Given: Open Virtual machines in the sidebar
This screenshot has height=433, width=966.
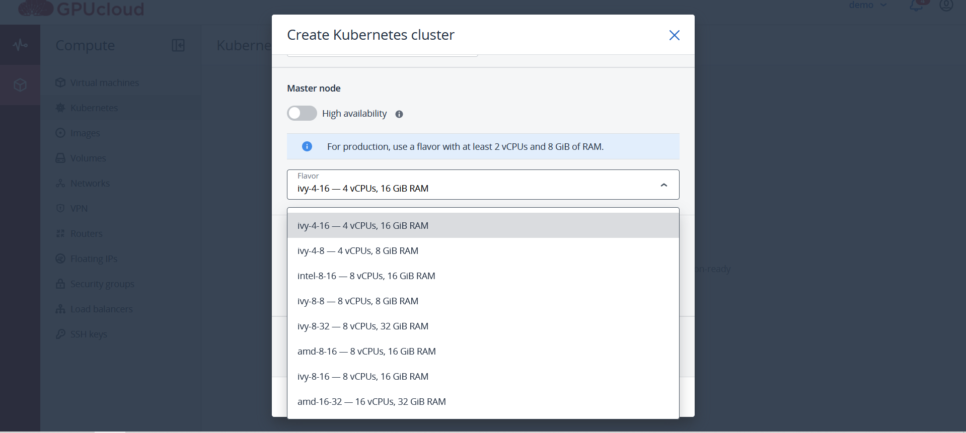Looking at the screenshot, I should point(105,82).
